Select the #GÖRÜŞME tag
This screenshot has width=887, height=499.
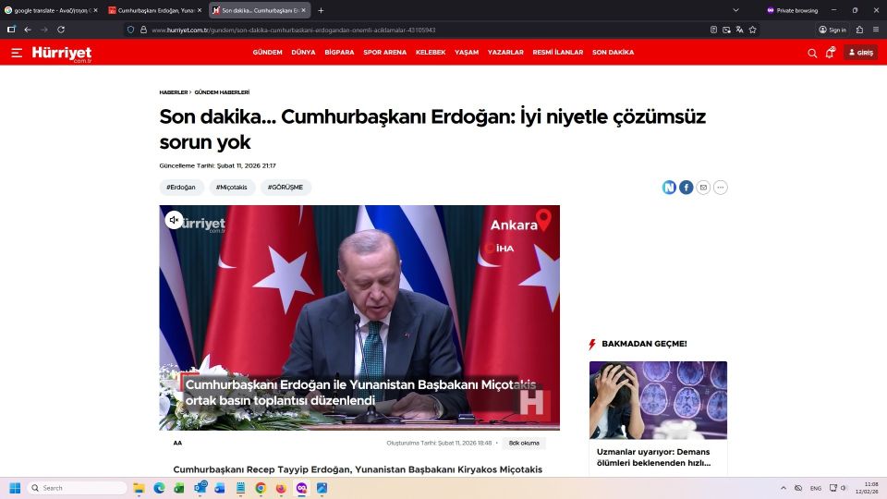click(x=286, y=188)
